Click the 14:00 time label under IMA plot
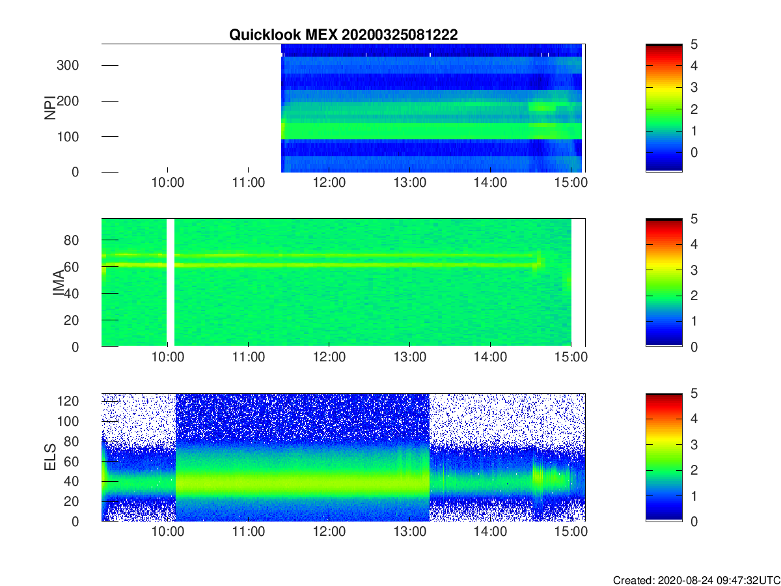Viewport: 781px width, 586px height. click(490, 357)
